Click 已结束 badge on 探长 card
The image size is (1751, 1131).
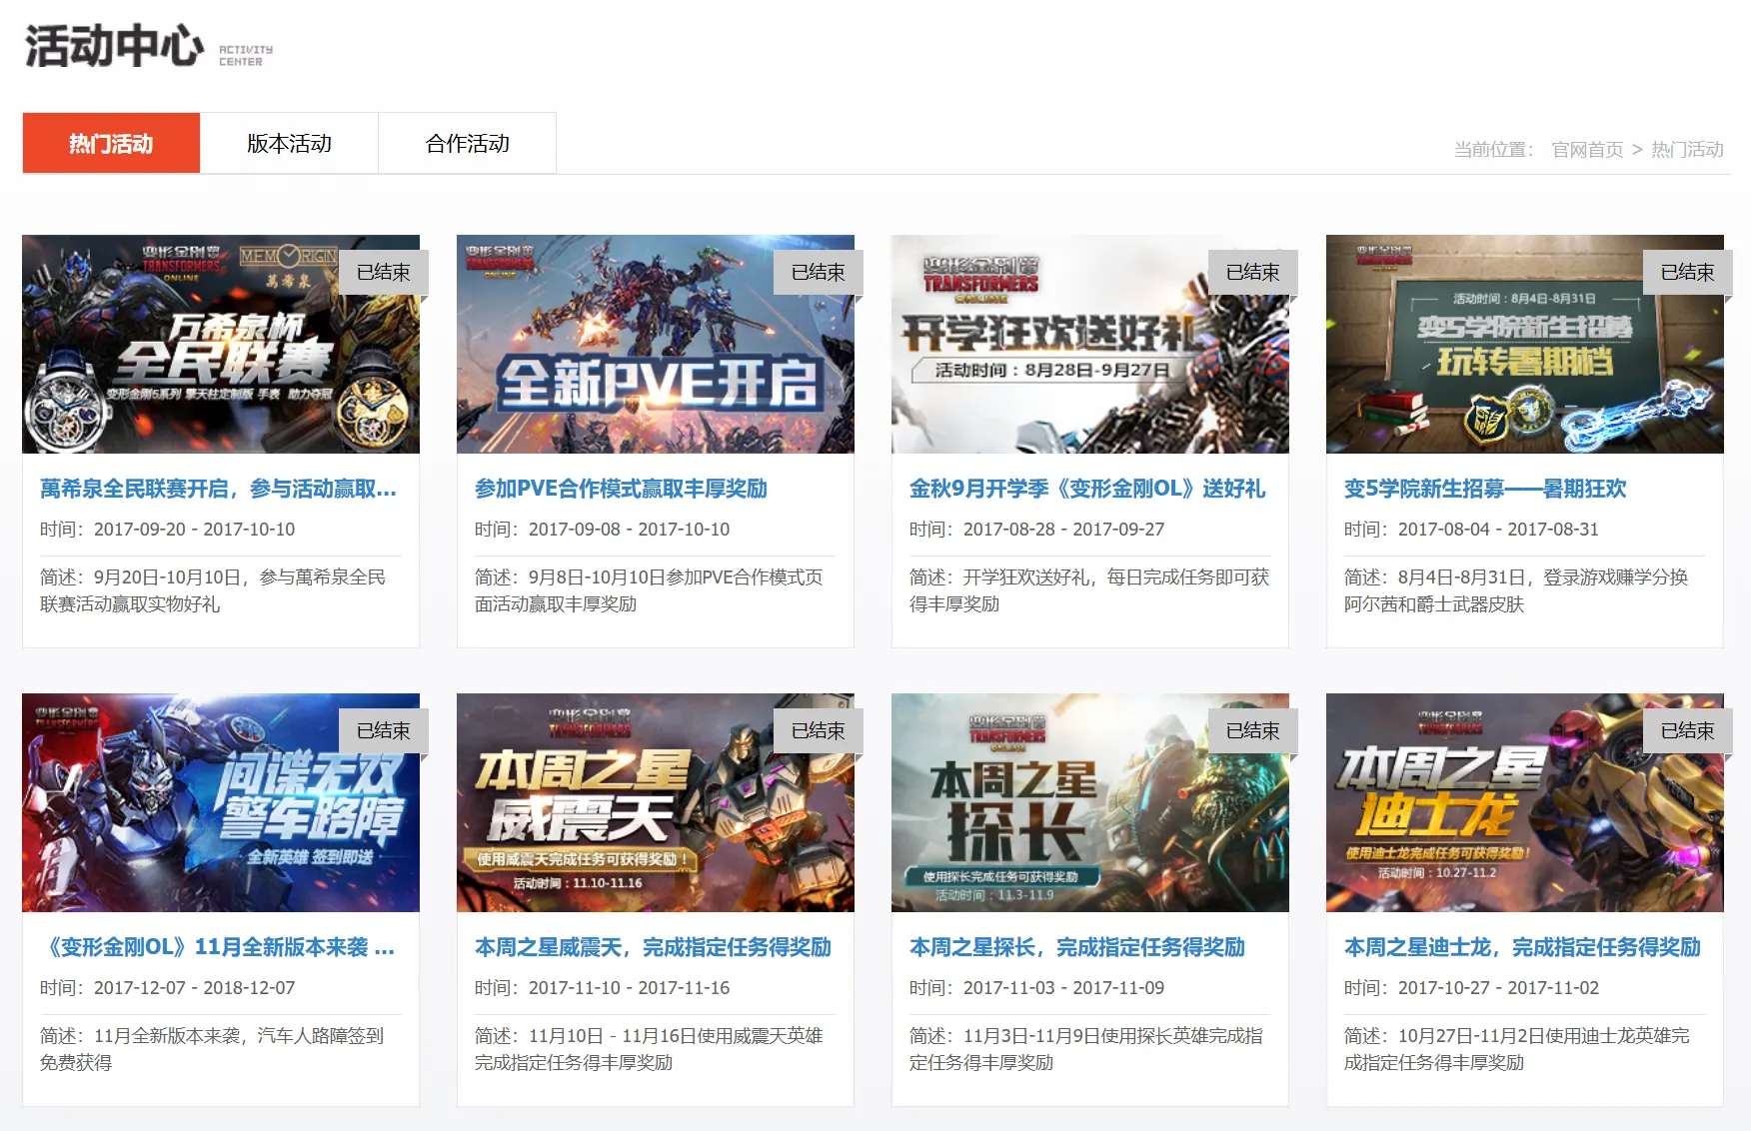click(x=1253, y=730)
